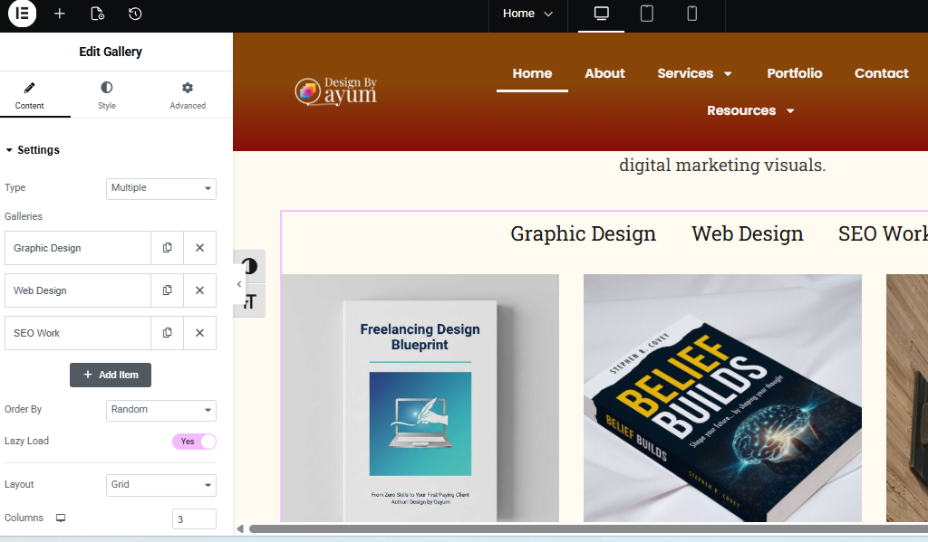Switch to tablet preview mode
Screen dimensions: 928x542
tap(647, 14)
